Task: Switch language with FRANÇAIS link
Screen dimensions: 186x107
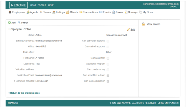Action: [13, 103]
